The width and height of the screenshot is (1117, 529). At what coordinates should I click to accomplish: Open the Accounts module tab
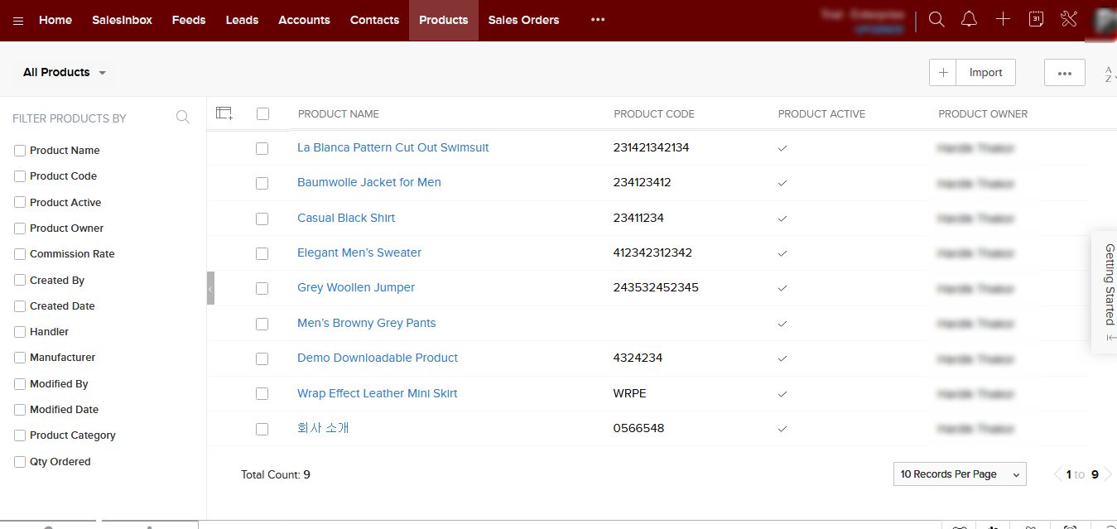(x=304, y=20)
